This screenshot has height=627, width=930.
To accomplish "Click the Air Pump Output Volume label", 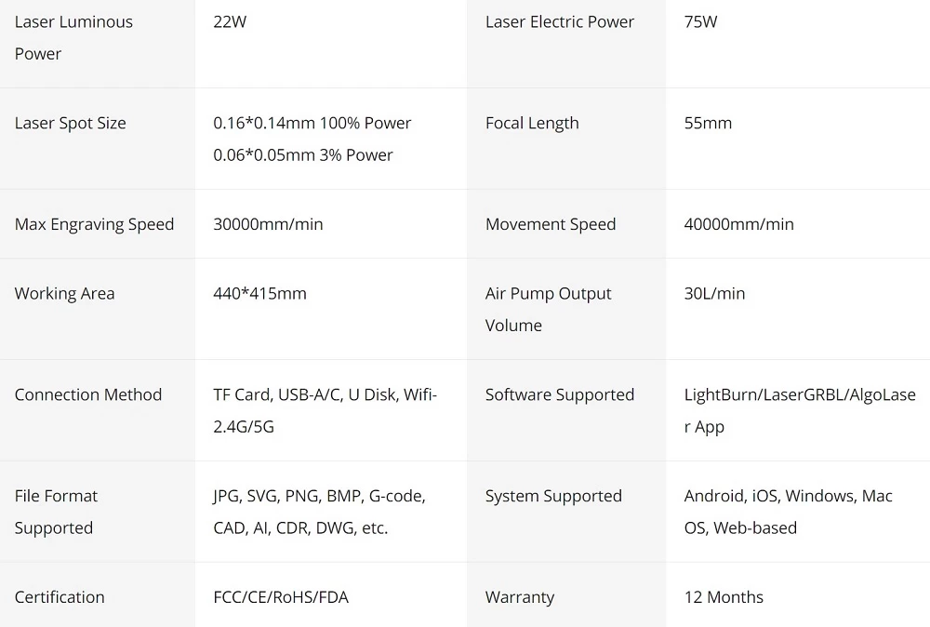I will tap(548, 310).
